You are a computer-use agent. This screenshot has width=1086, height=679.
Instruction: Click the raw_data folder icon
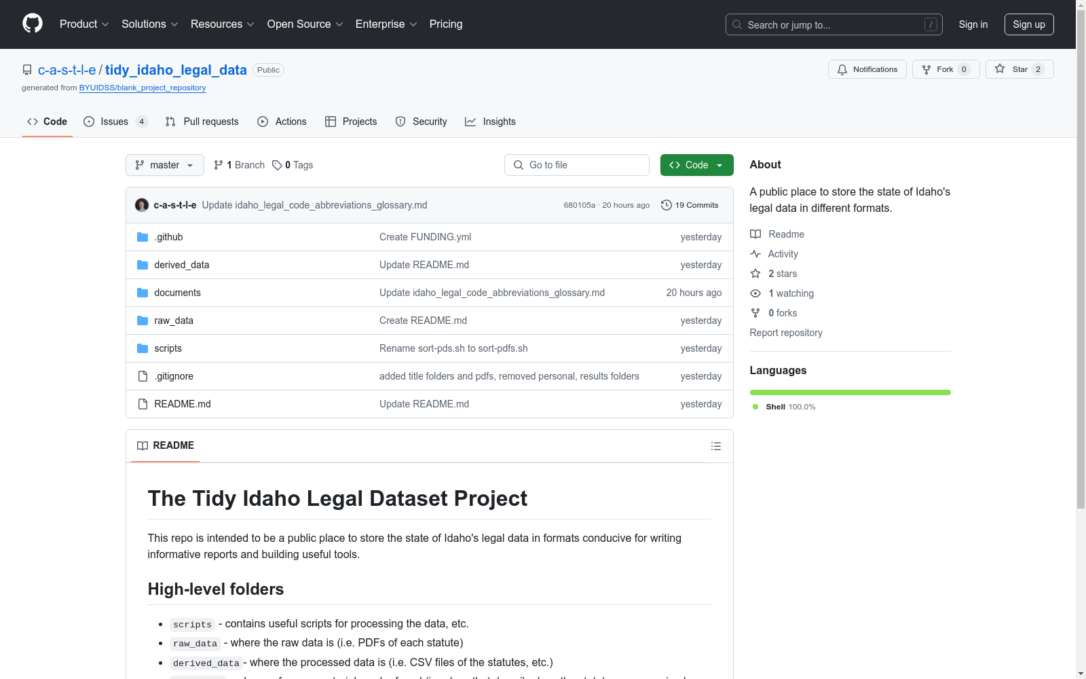pos(143,320)
